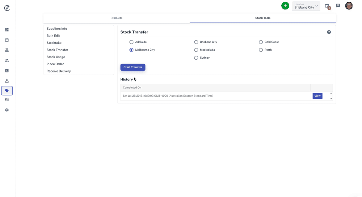
Task: Click View on the history entry
Action: tap(317, 96)
